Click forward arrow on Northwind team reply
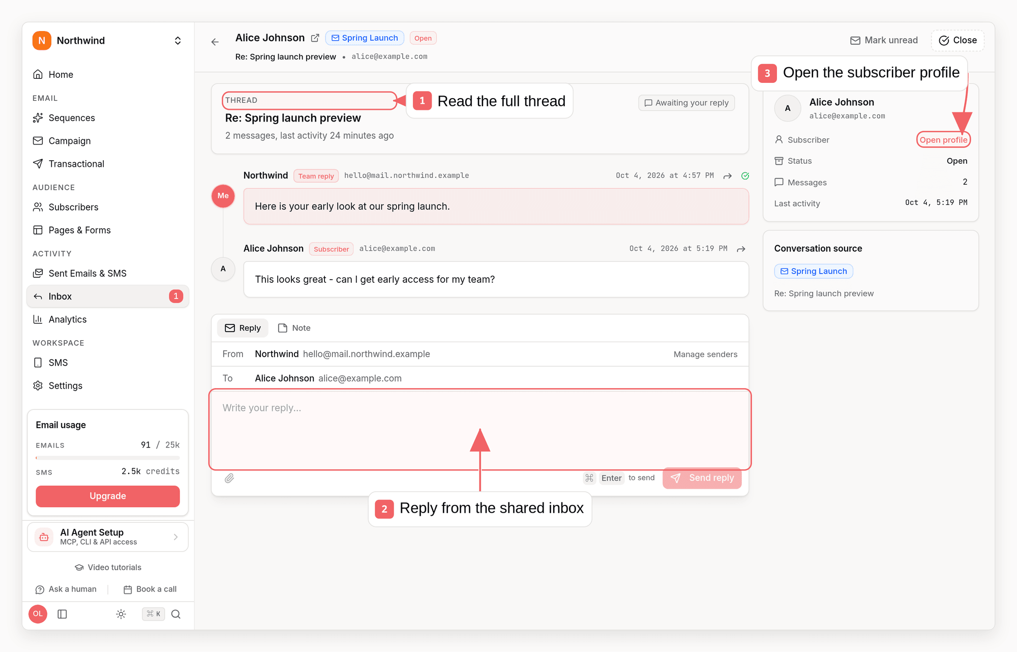 point(728,176)
